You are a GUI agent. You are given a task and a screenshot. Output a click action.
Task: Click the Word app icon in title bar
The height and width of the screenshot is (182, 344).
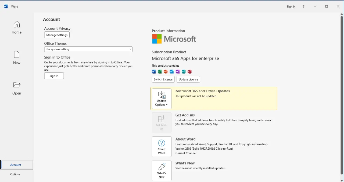[6, 6]
